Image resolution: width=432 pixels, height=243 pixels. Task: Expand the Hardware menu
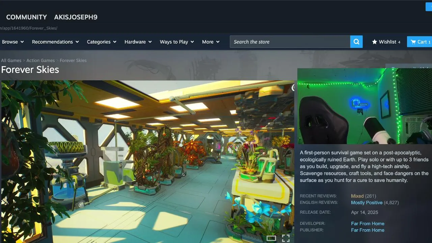click(x=138, y=42)
